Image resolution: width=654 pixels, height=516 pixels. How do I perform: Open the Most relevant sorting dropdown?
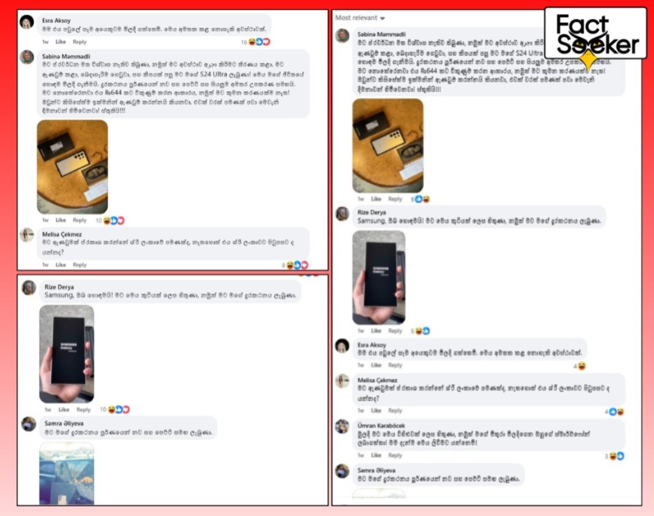pos(360,18)
